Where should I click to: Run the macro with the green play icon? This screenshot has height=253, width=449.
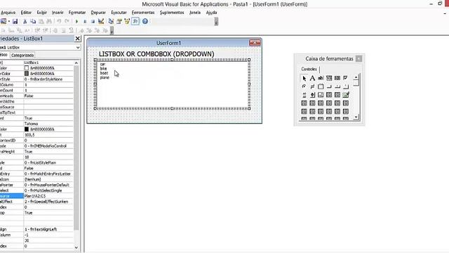[x=76, y=21]
